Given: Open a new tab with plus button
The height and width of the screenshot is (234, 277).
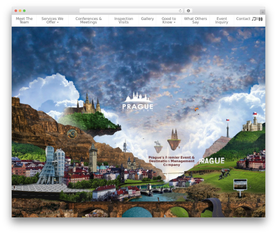Looking at the screenshot, I should (x=263, y=12).
